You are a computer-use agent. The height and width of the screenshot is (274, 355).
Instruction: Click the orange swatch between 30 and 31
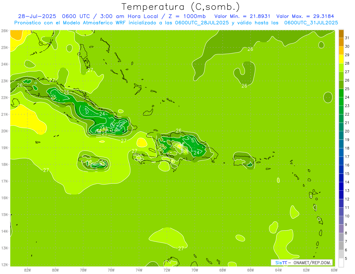341,42
